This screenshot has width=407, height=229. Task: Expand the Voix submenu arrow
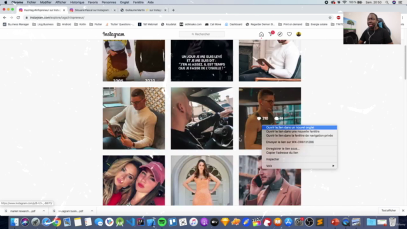pyautogui.click(x=333, y=165)
